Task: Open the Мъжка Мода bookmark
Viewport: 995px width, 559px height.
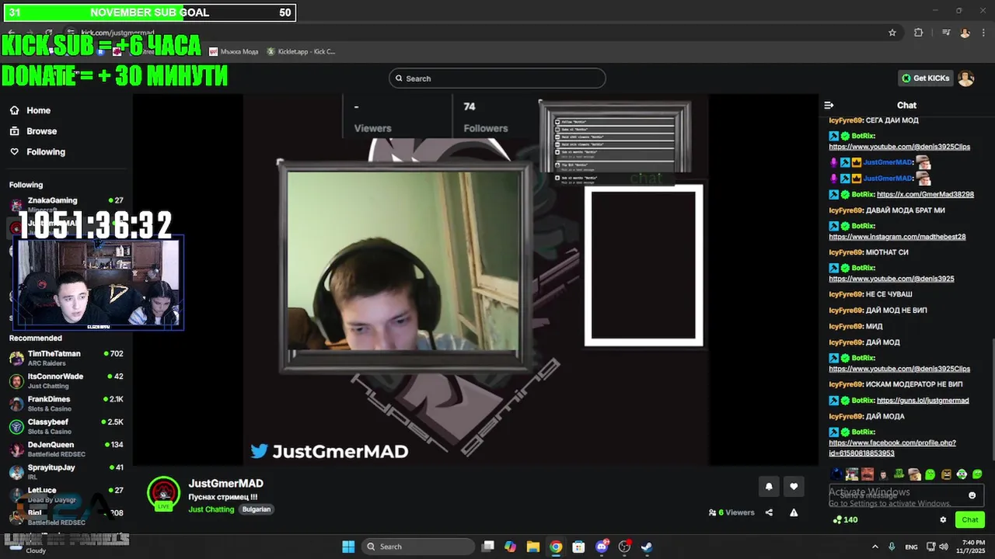Action: [234, 52]
